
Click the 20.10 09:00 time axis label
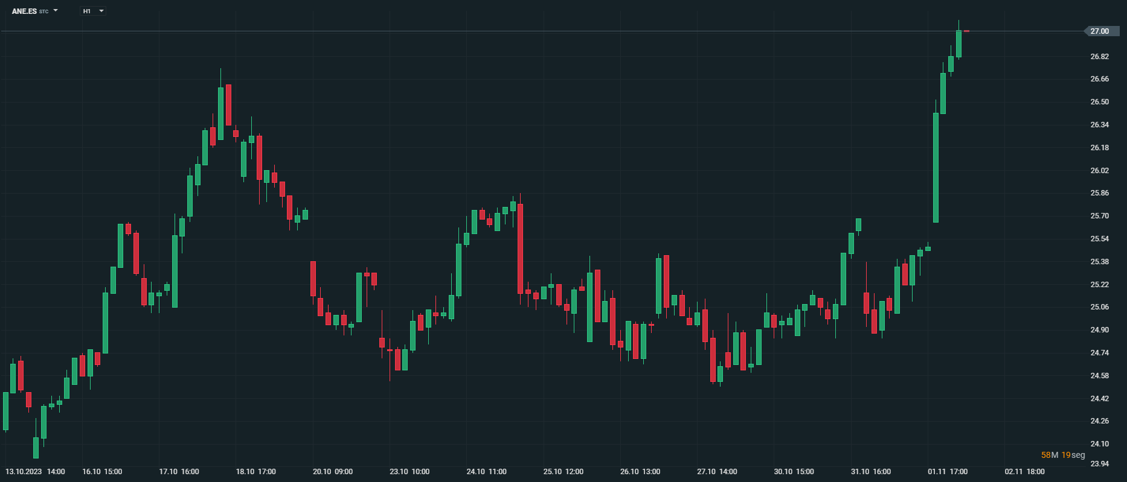pyautogui.click(x=333, y=472)
